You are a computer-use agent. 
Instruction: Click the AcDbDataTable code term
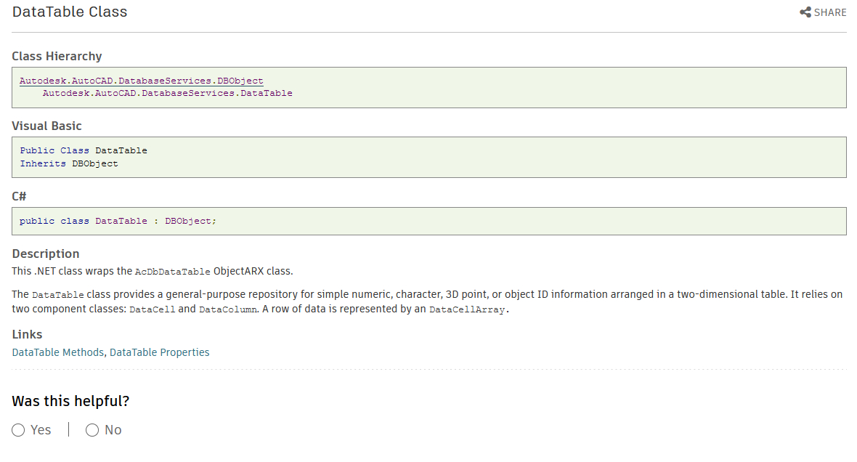click(173, 272)
